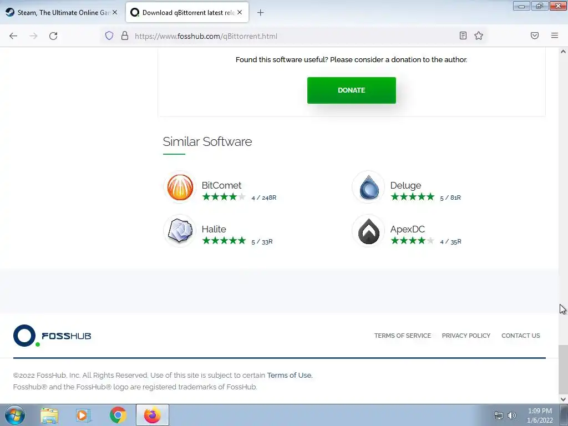
Task: Open the Firefox hamburger menu
Action: point(554,35)
